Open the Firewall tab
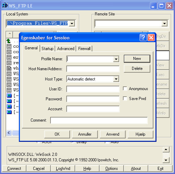This screenshot has width=175, height=174. point(84,49)
